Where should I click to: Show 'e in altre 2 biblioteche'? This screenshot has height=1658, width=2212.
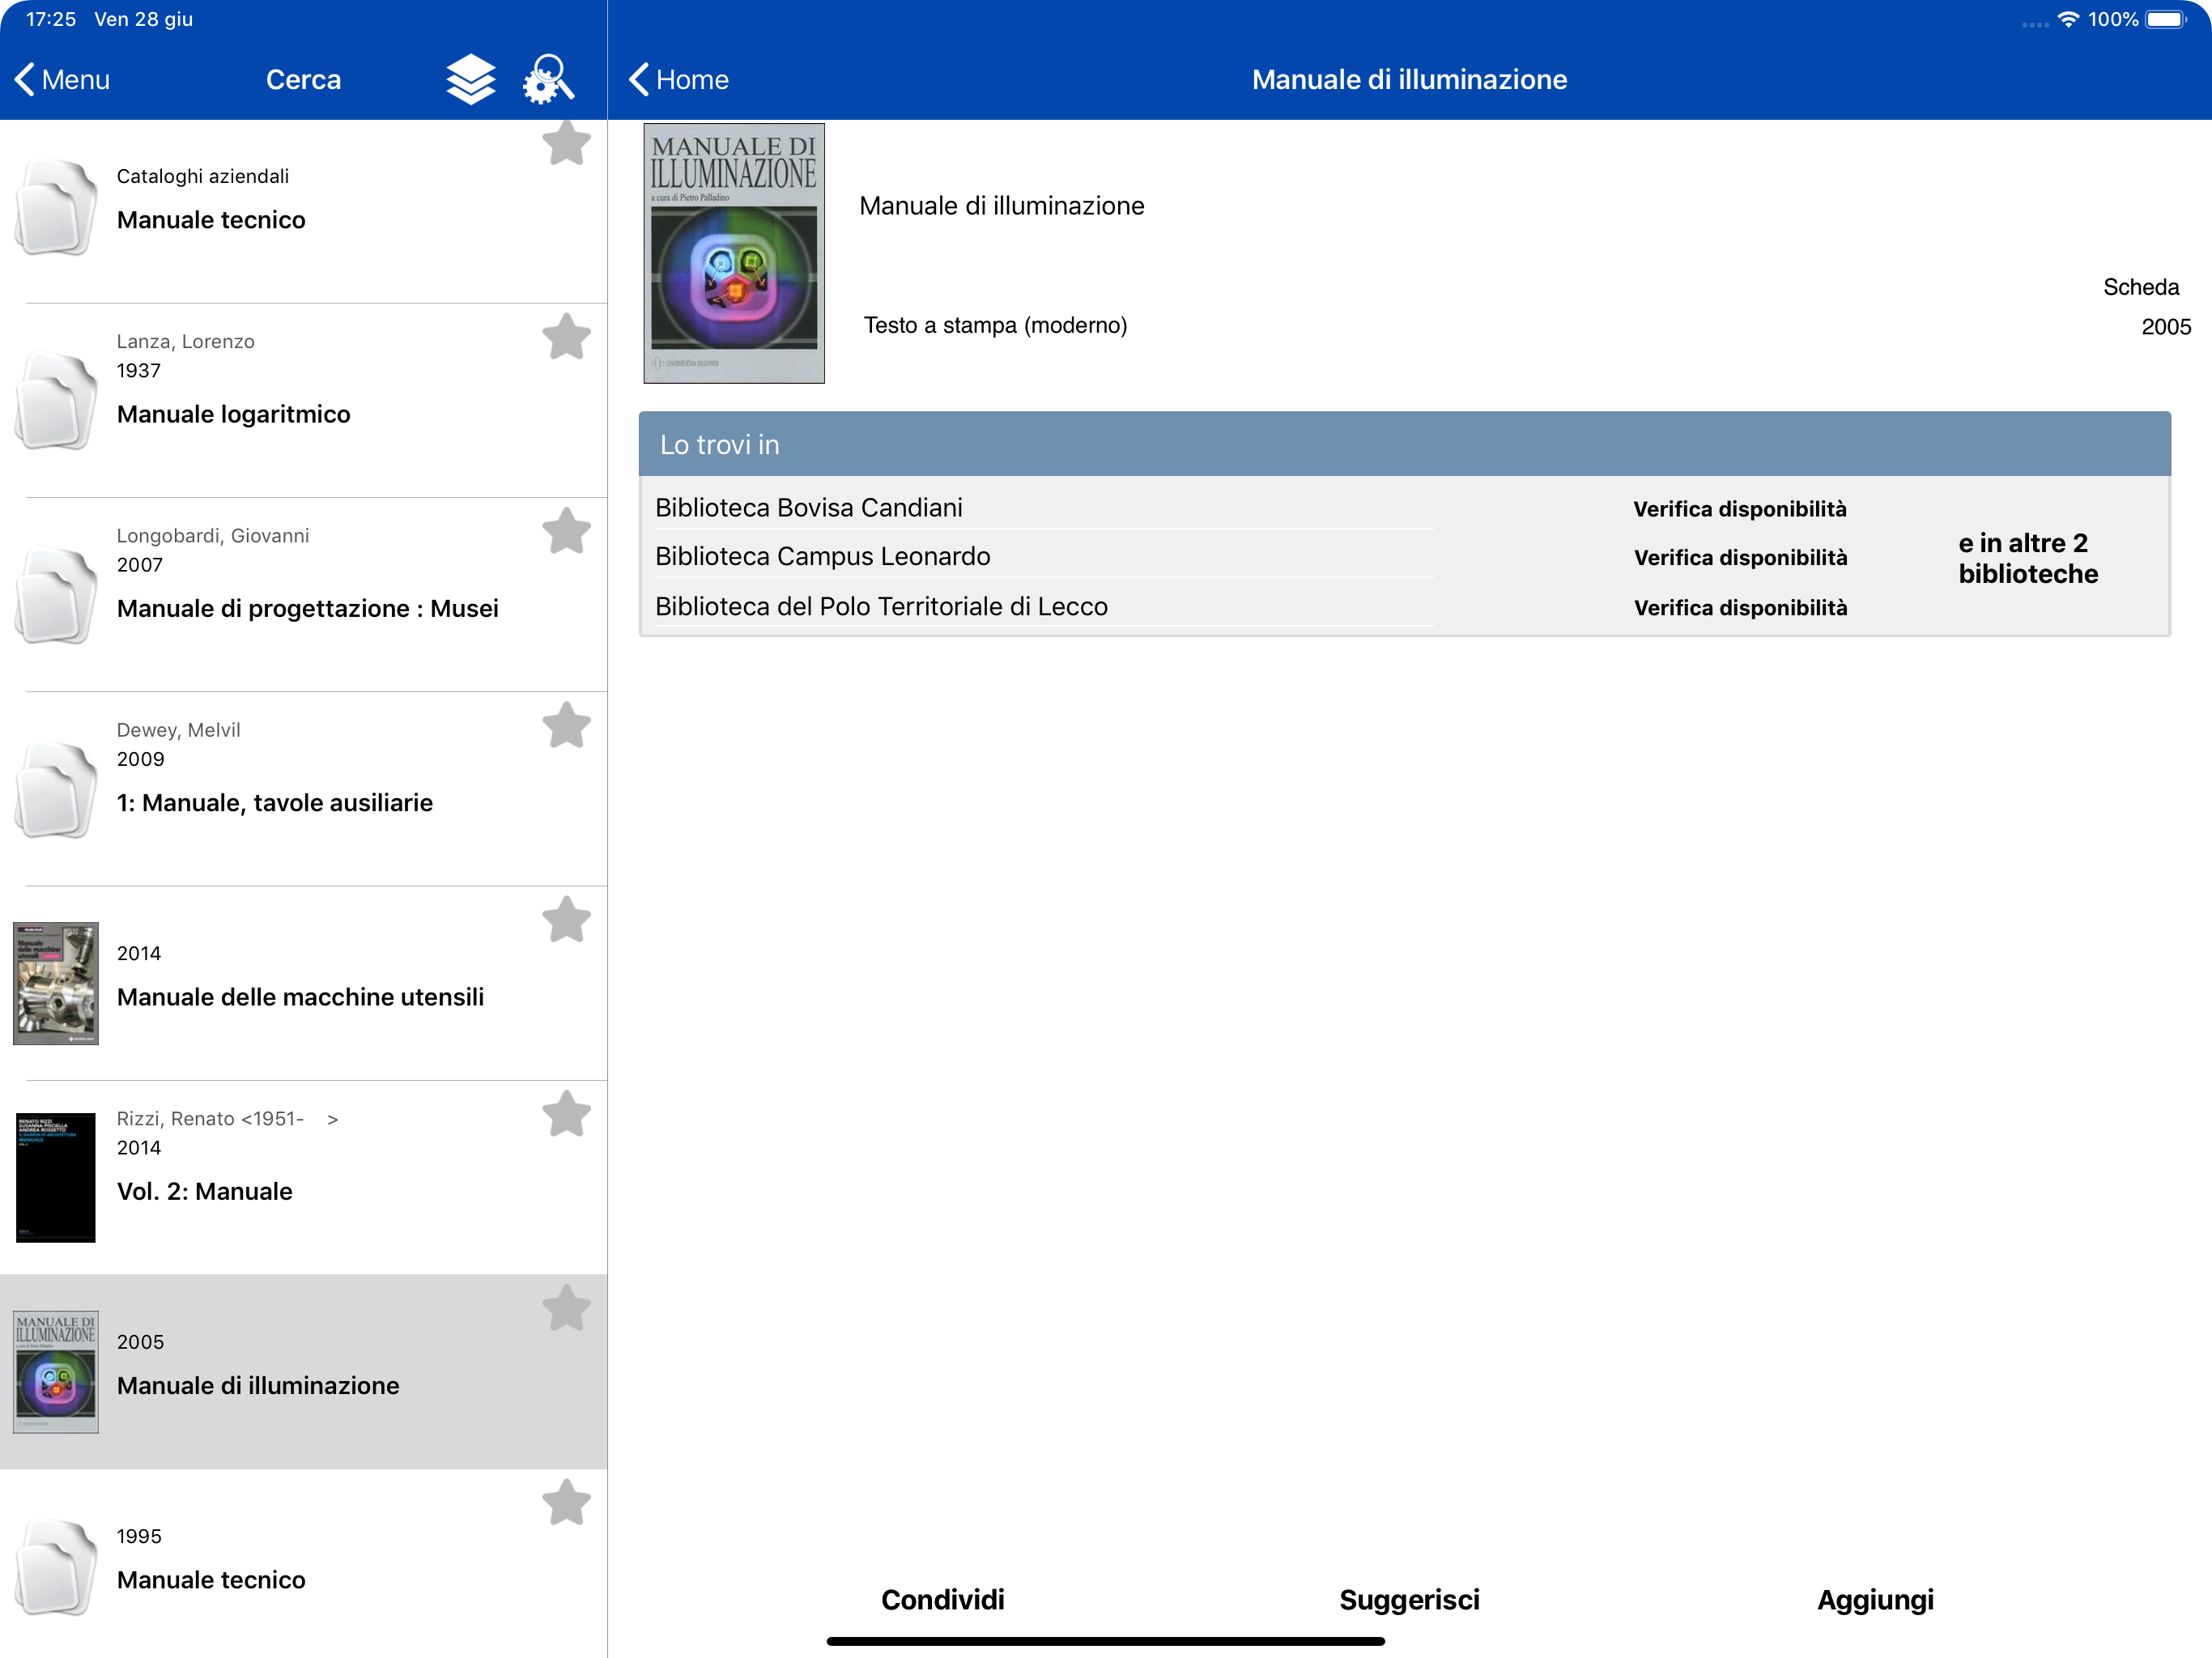[x=2027, y=558]
